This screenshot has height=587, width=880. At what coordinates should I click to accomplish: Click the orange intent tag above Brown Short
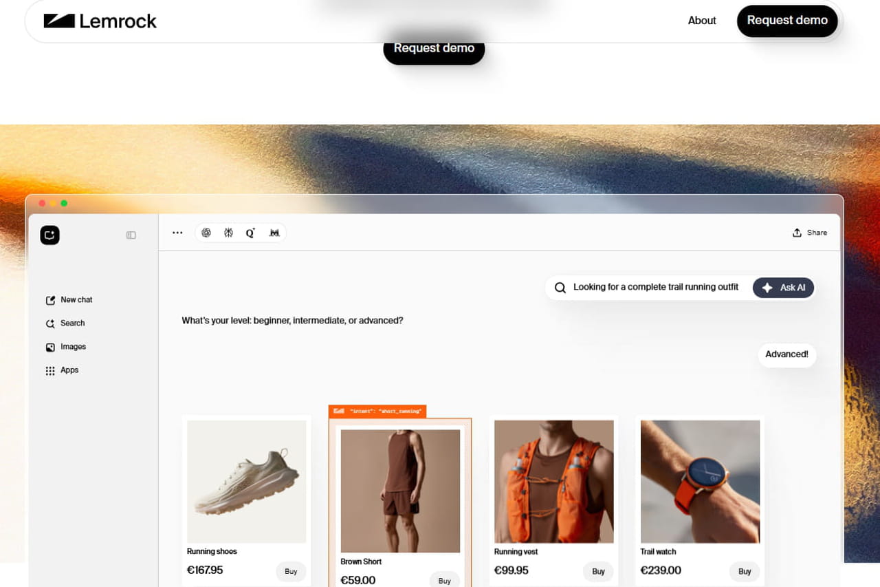377,410
